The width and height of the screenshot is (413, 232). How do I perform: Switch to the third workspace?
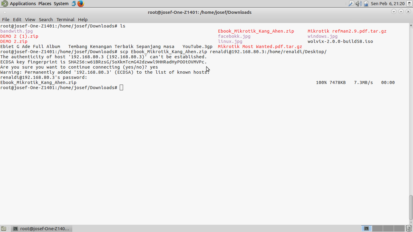[388, 229]
